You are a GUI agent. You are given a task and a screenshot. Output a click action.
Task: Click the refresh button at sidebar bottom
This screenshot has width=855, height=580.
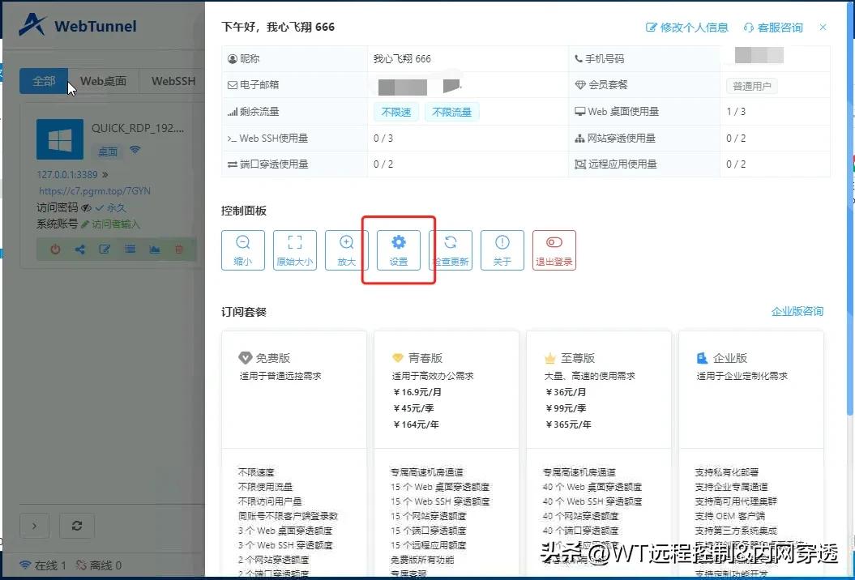click(77, 526)
